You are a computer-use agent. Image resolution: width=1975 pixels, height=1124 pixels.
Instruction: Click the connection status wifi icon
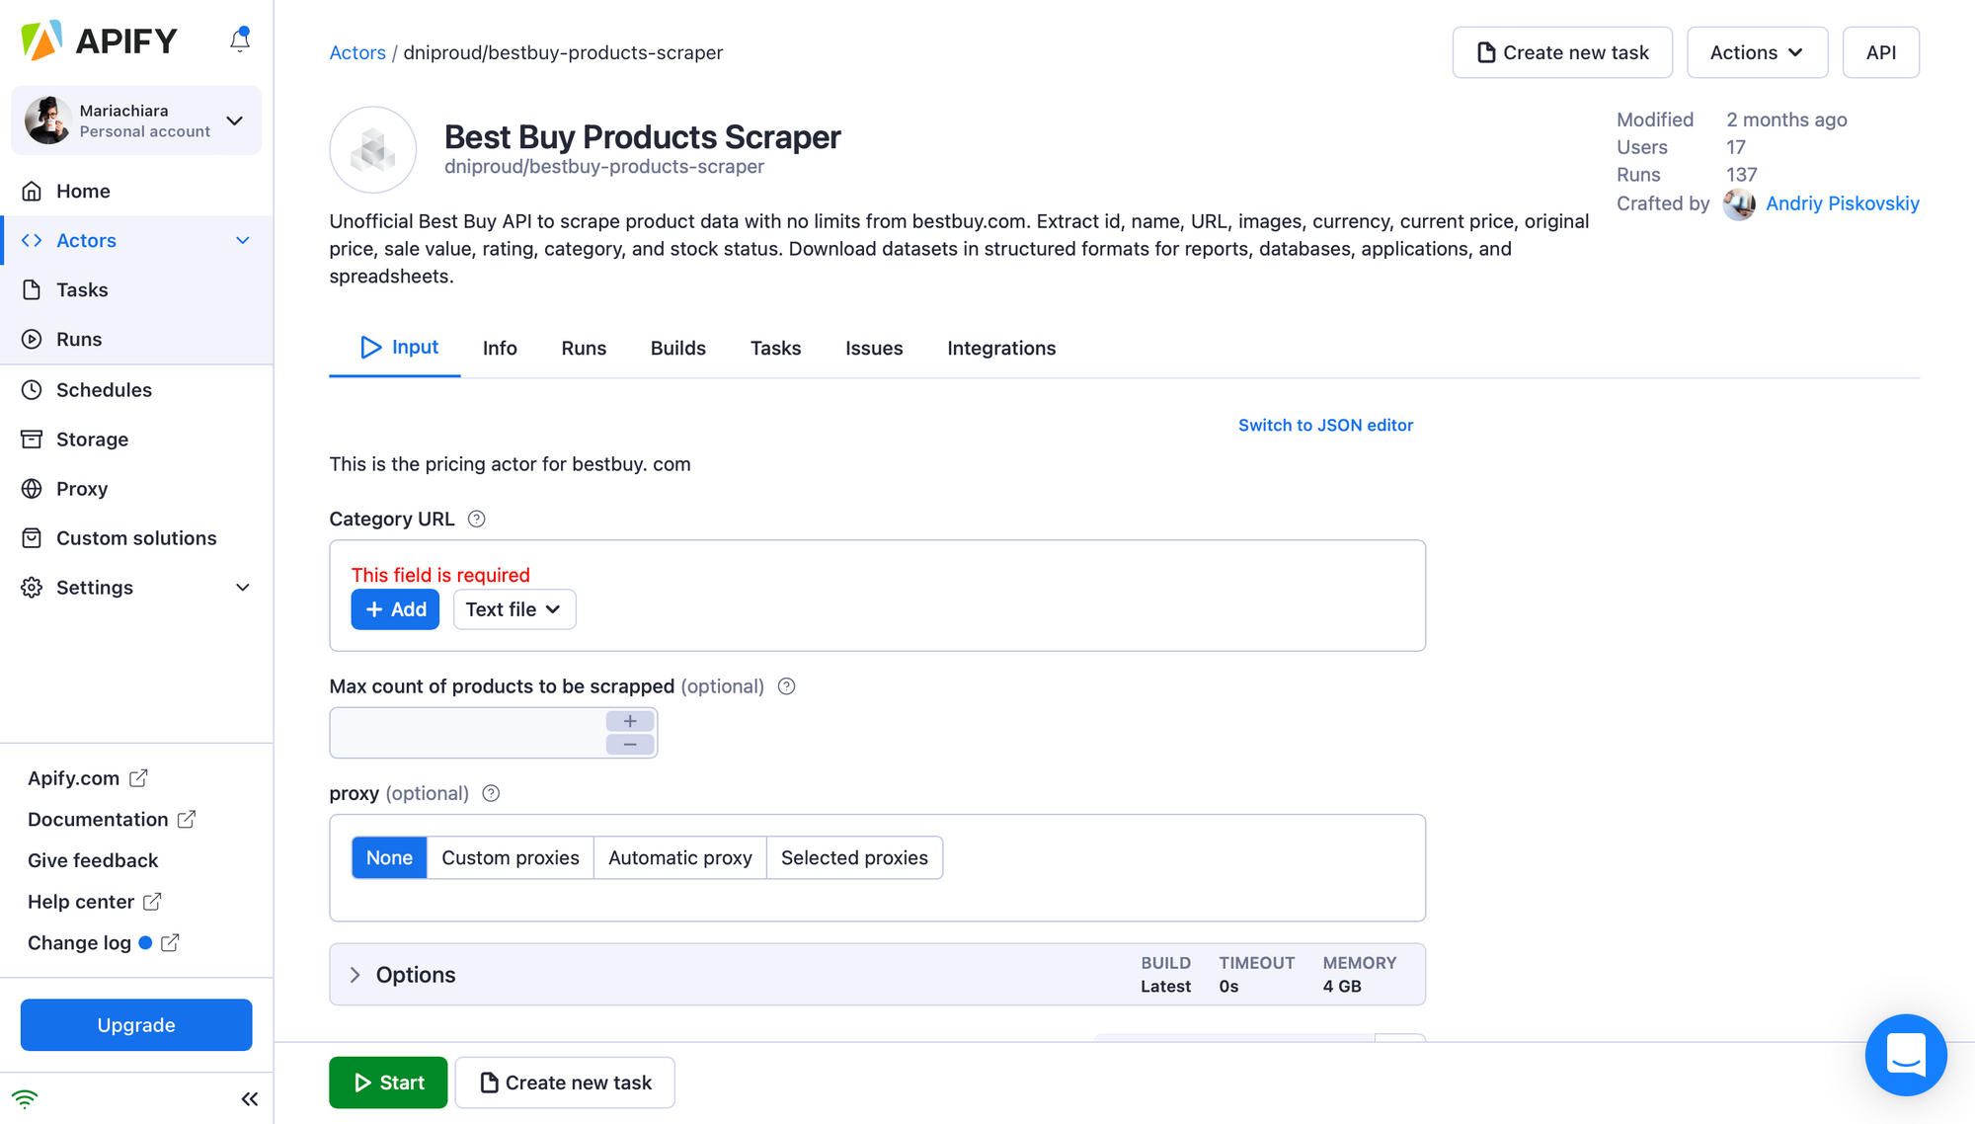click(x=25, y=1098)
